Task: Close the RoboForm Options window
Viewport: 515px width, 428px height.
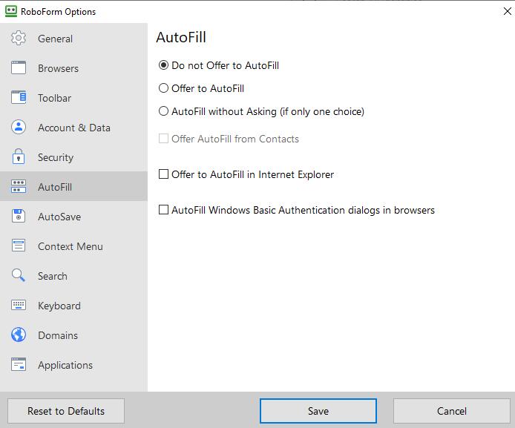Action: pos(506,11)
